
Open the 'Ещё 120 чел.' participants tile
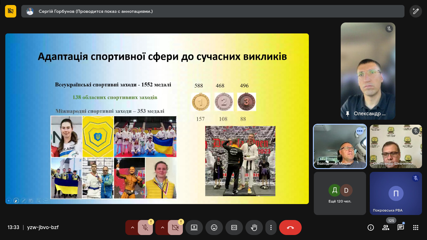pos(340,193)
